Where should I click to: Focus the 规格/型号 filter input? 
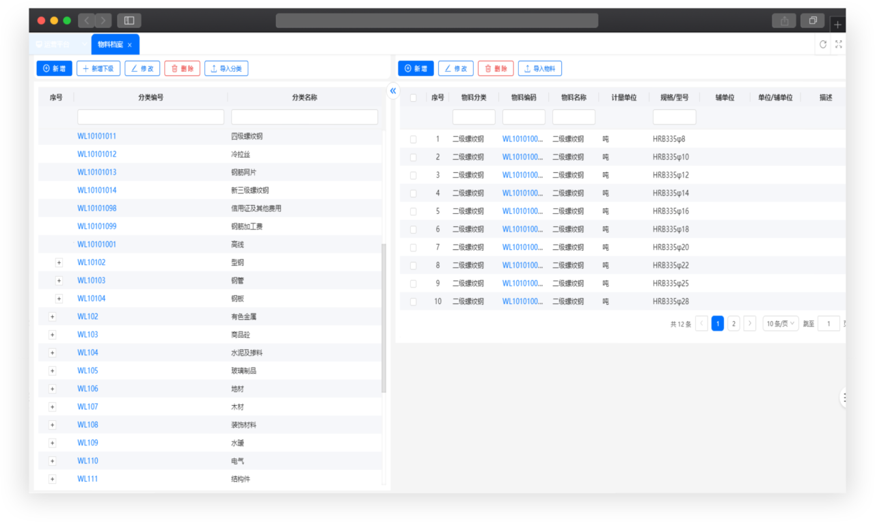(x=674, y=117)
